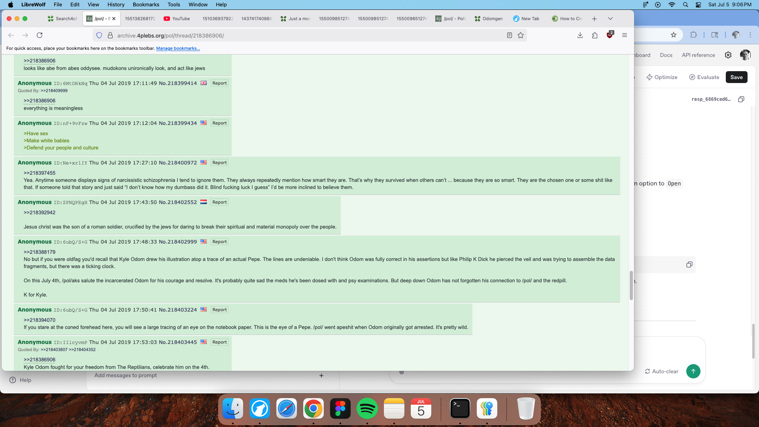Go back to previous page

(x=11, y=35)
